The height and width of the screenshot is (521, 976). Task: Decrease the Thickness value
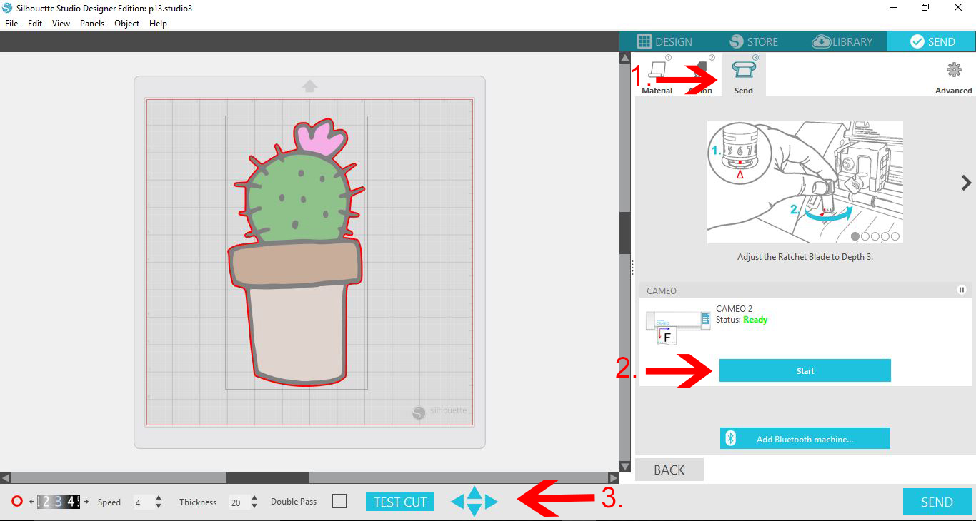point(254,506)
